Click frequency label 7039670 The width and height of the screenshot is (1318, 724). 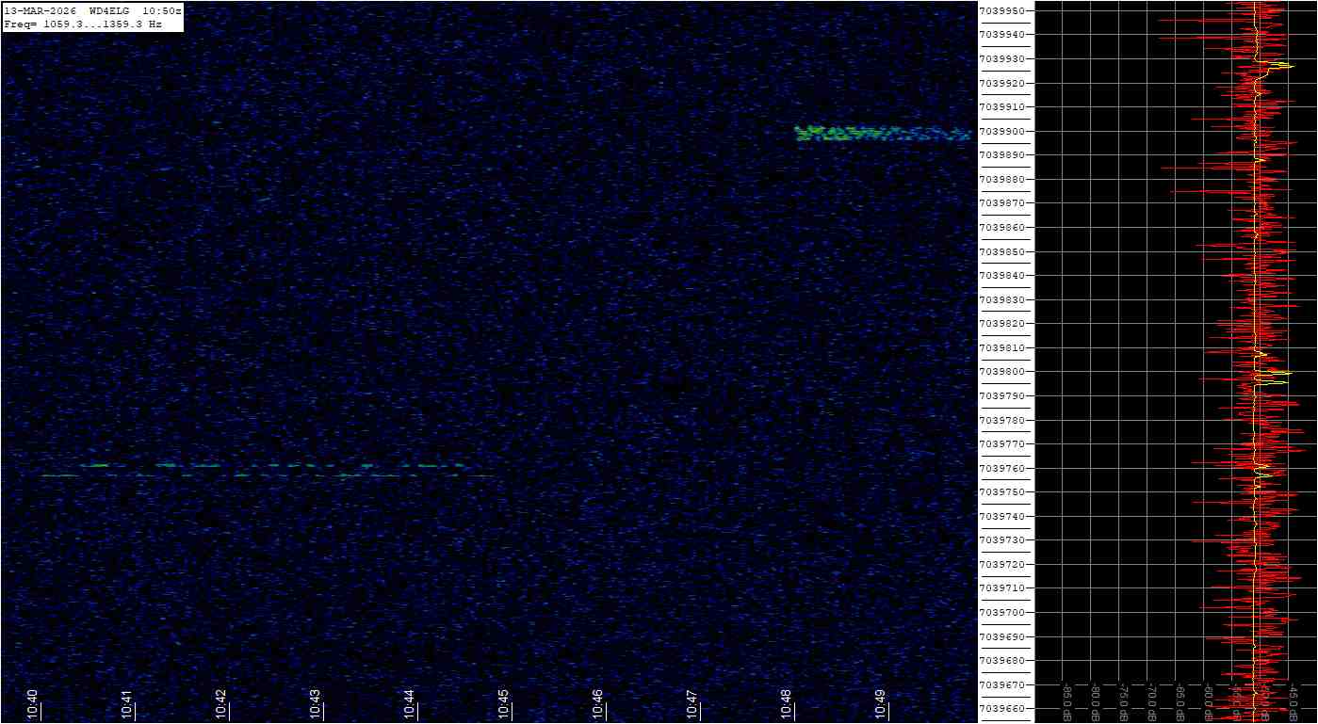[1001, 685]
